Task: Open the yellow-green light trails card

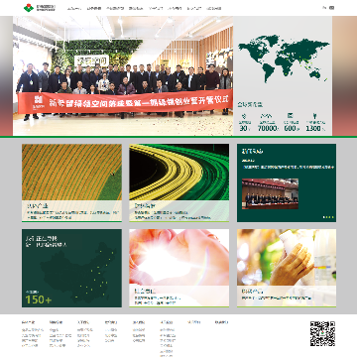Action: [x=178, y=182]
